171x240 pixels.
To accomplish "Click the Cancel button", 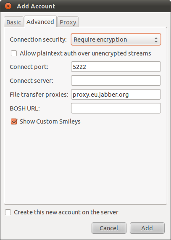I will point(109,228).
